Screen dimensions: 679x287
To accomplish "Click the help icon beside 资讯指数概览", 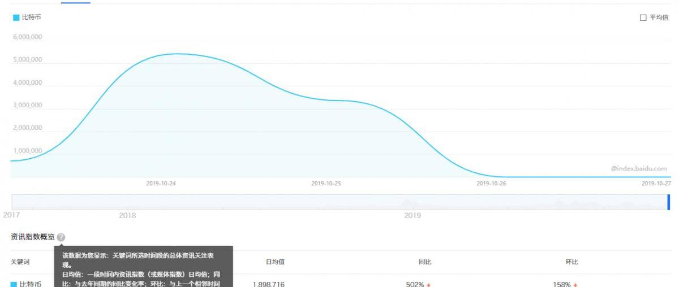I will [x=61, y=237].
